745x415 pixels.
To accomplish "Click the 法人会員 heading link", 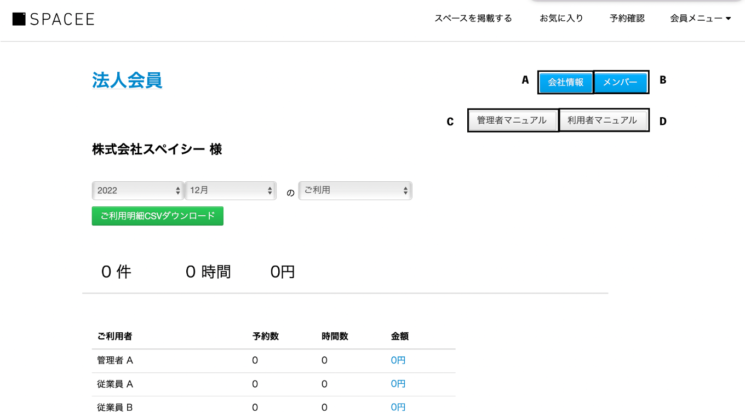I will click(127, 80).
